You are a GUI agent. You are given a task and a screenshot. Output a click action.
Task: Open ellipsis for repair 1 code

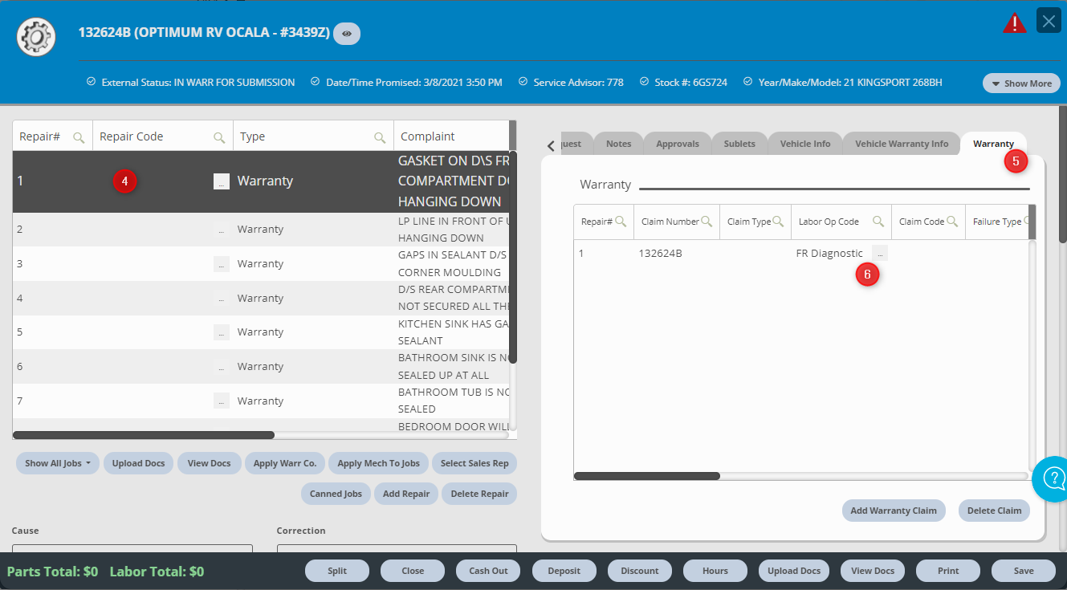222,181
